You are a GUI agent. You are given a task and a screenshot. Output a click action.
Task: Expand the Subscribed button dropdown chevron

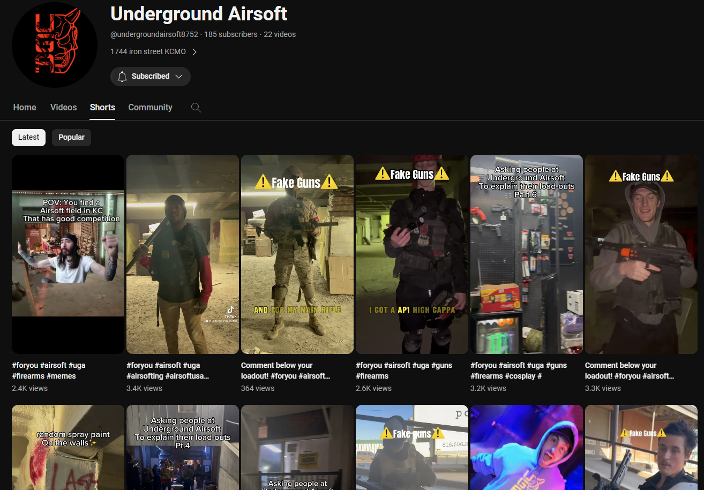coord(179,77)
